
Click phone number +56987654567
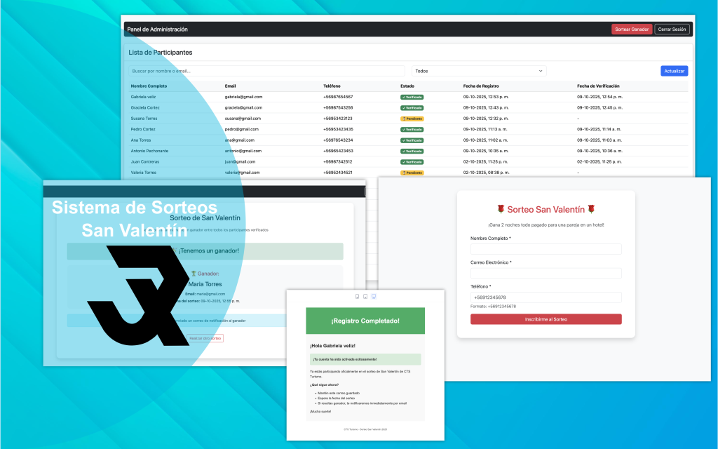coord(338,97)
